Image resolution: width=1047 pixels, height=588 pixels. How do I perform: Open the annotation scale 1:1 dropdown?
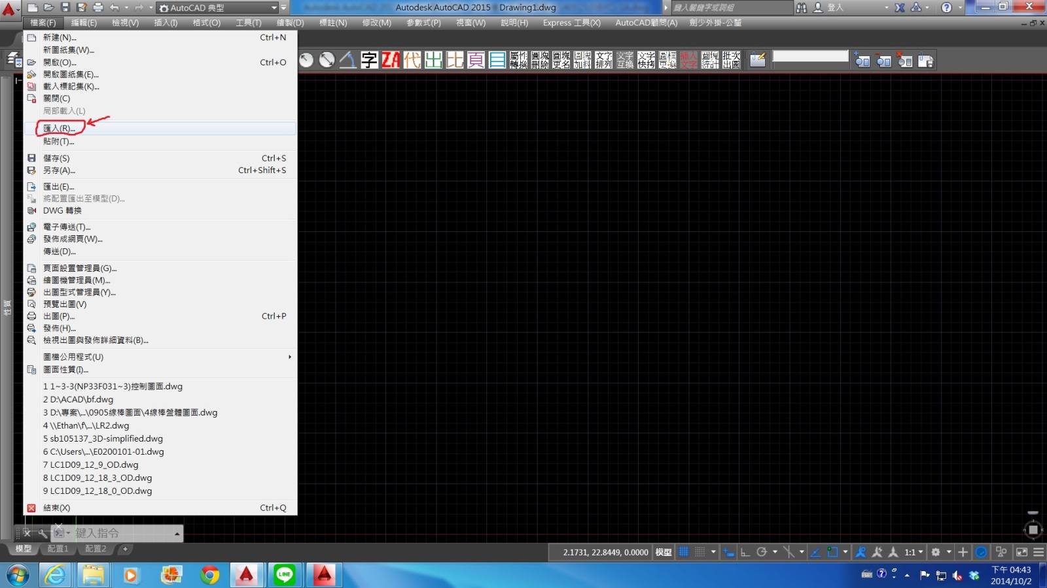pyautogui.click(x=914, y=552)
